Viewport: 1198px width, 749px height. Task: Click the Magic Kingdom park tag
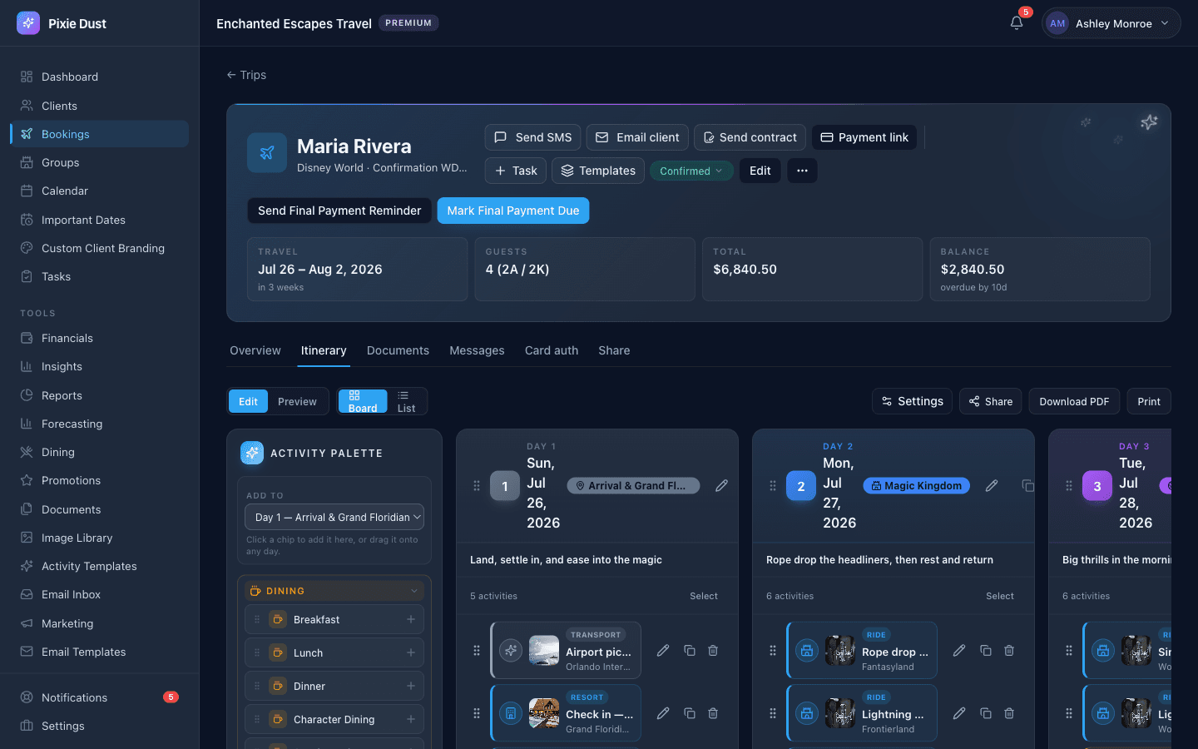tap(916, 485)
